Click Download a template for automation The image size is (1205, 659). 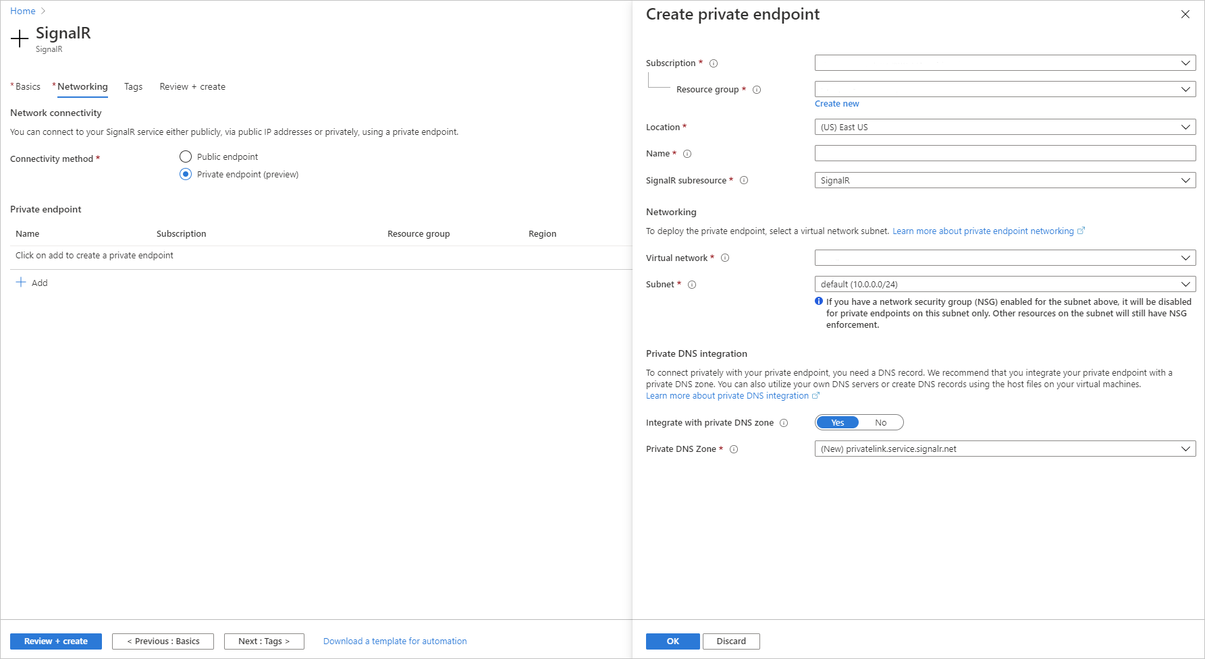click(395, 641)
